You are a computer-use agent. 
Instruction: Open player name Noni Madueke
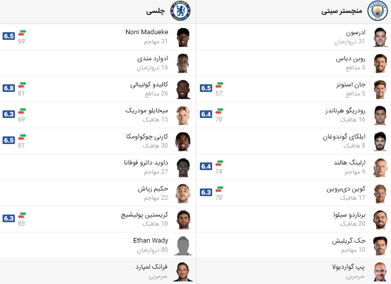[147, 32]
